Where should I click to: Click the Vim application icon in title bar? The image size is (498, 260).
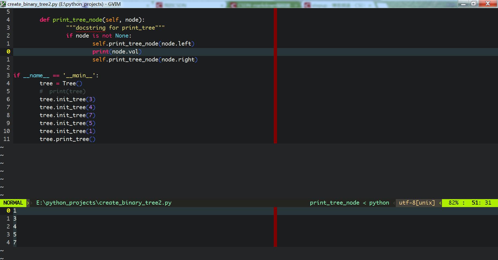coord(3,4)
